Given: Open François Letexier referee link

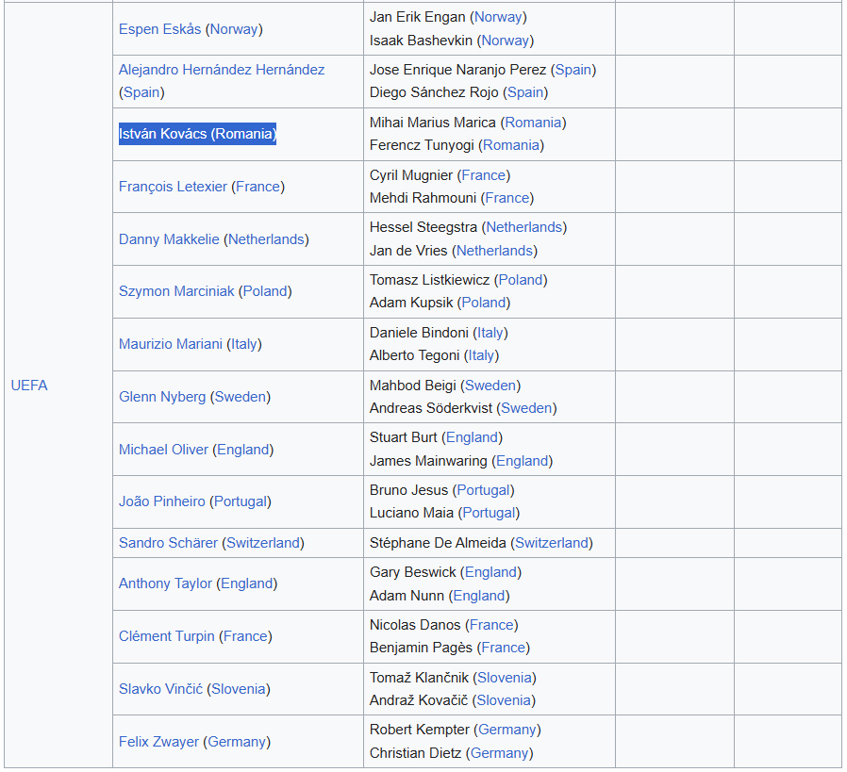Looking at the screenshot, I should [173, 187].
